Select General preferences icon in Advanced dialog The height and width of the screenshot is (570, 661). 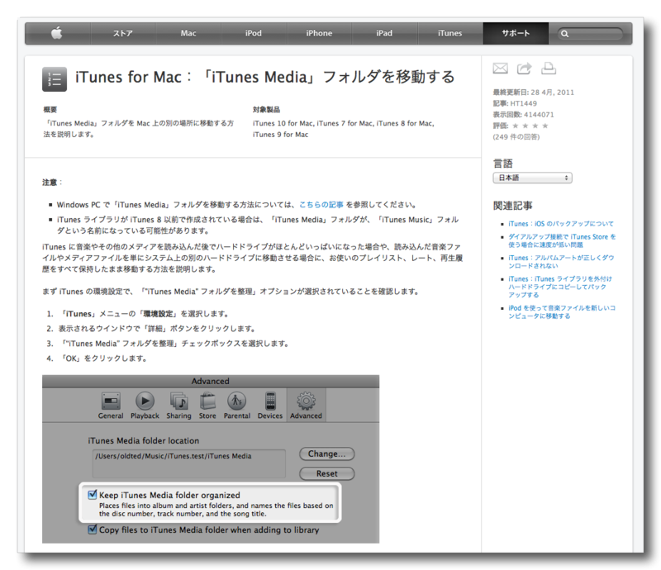(x=111, y=406)
